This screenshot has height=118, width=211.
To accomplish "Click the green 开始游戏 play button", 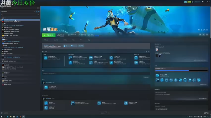I will tap(49, 35).
